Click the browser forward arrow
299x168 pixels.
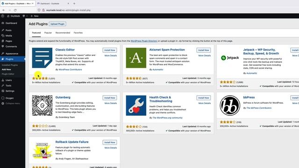9,10
